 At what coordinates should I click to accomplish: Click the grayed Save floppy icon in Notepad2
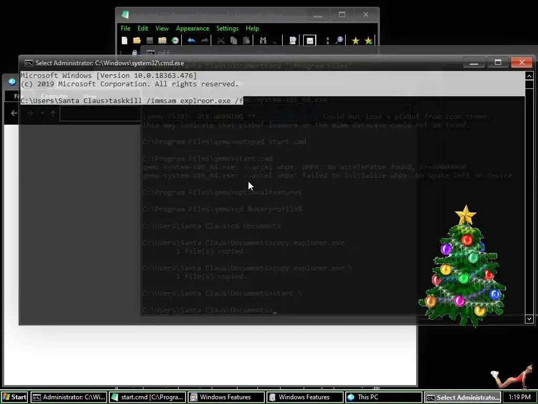tap(150, 41)
